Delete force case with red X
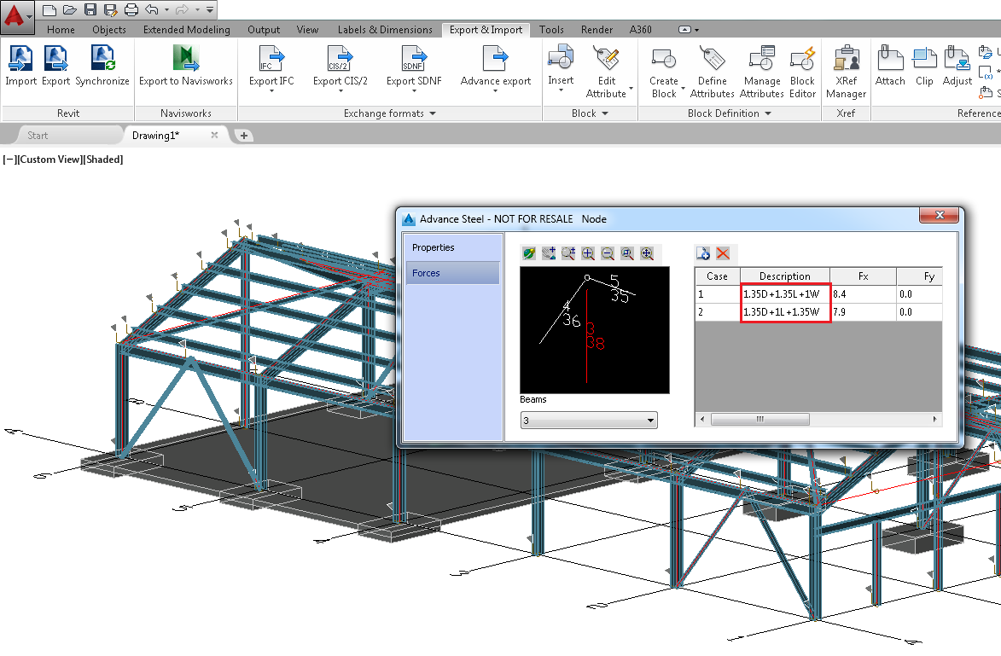Viewport: 1001px width, 656px height. (723, 253)
